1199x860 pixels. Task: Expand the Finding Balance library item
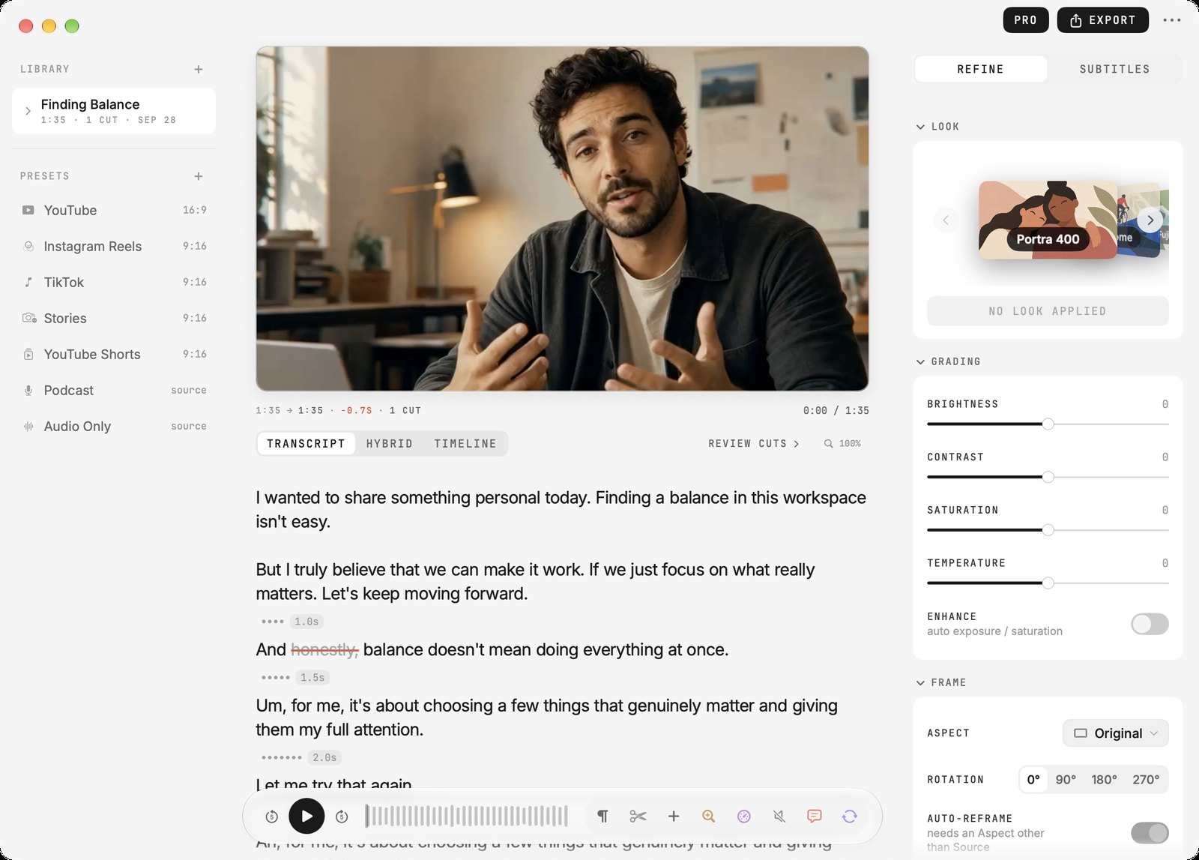pyautogui.click(x=28, y=111)
